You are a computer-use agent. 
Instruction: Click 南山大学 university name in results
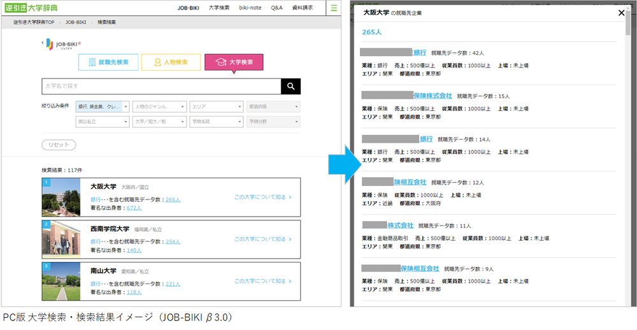pyautogui.click(x=104, y=271)
